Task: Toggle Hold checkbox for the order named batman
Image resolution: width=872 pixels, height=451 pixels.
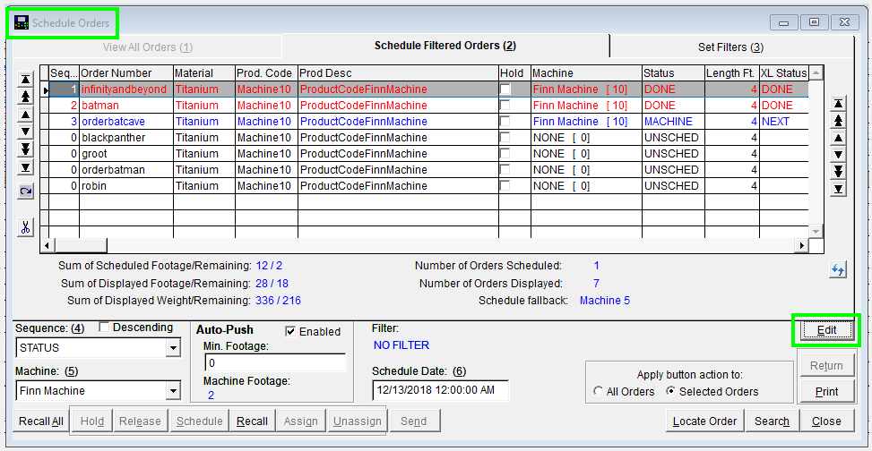Action: [505, 106]
